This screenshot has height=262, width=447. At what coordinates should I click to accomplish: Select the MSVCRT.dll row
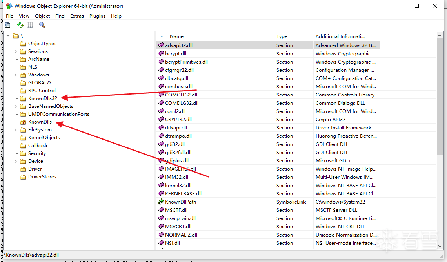[x=268, y=226]
